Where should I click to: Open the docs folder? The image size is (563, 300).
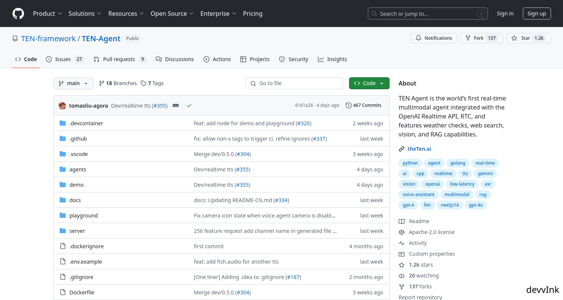(x=75, y=200)
